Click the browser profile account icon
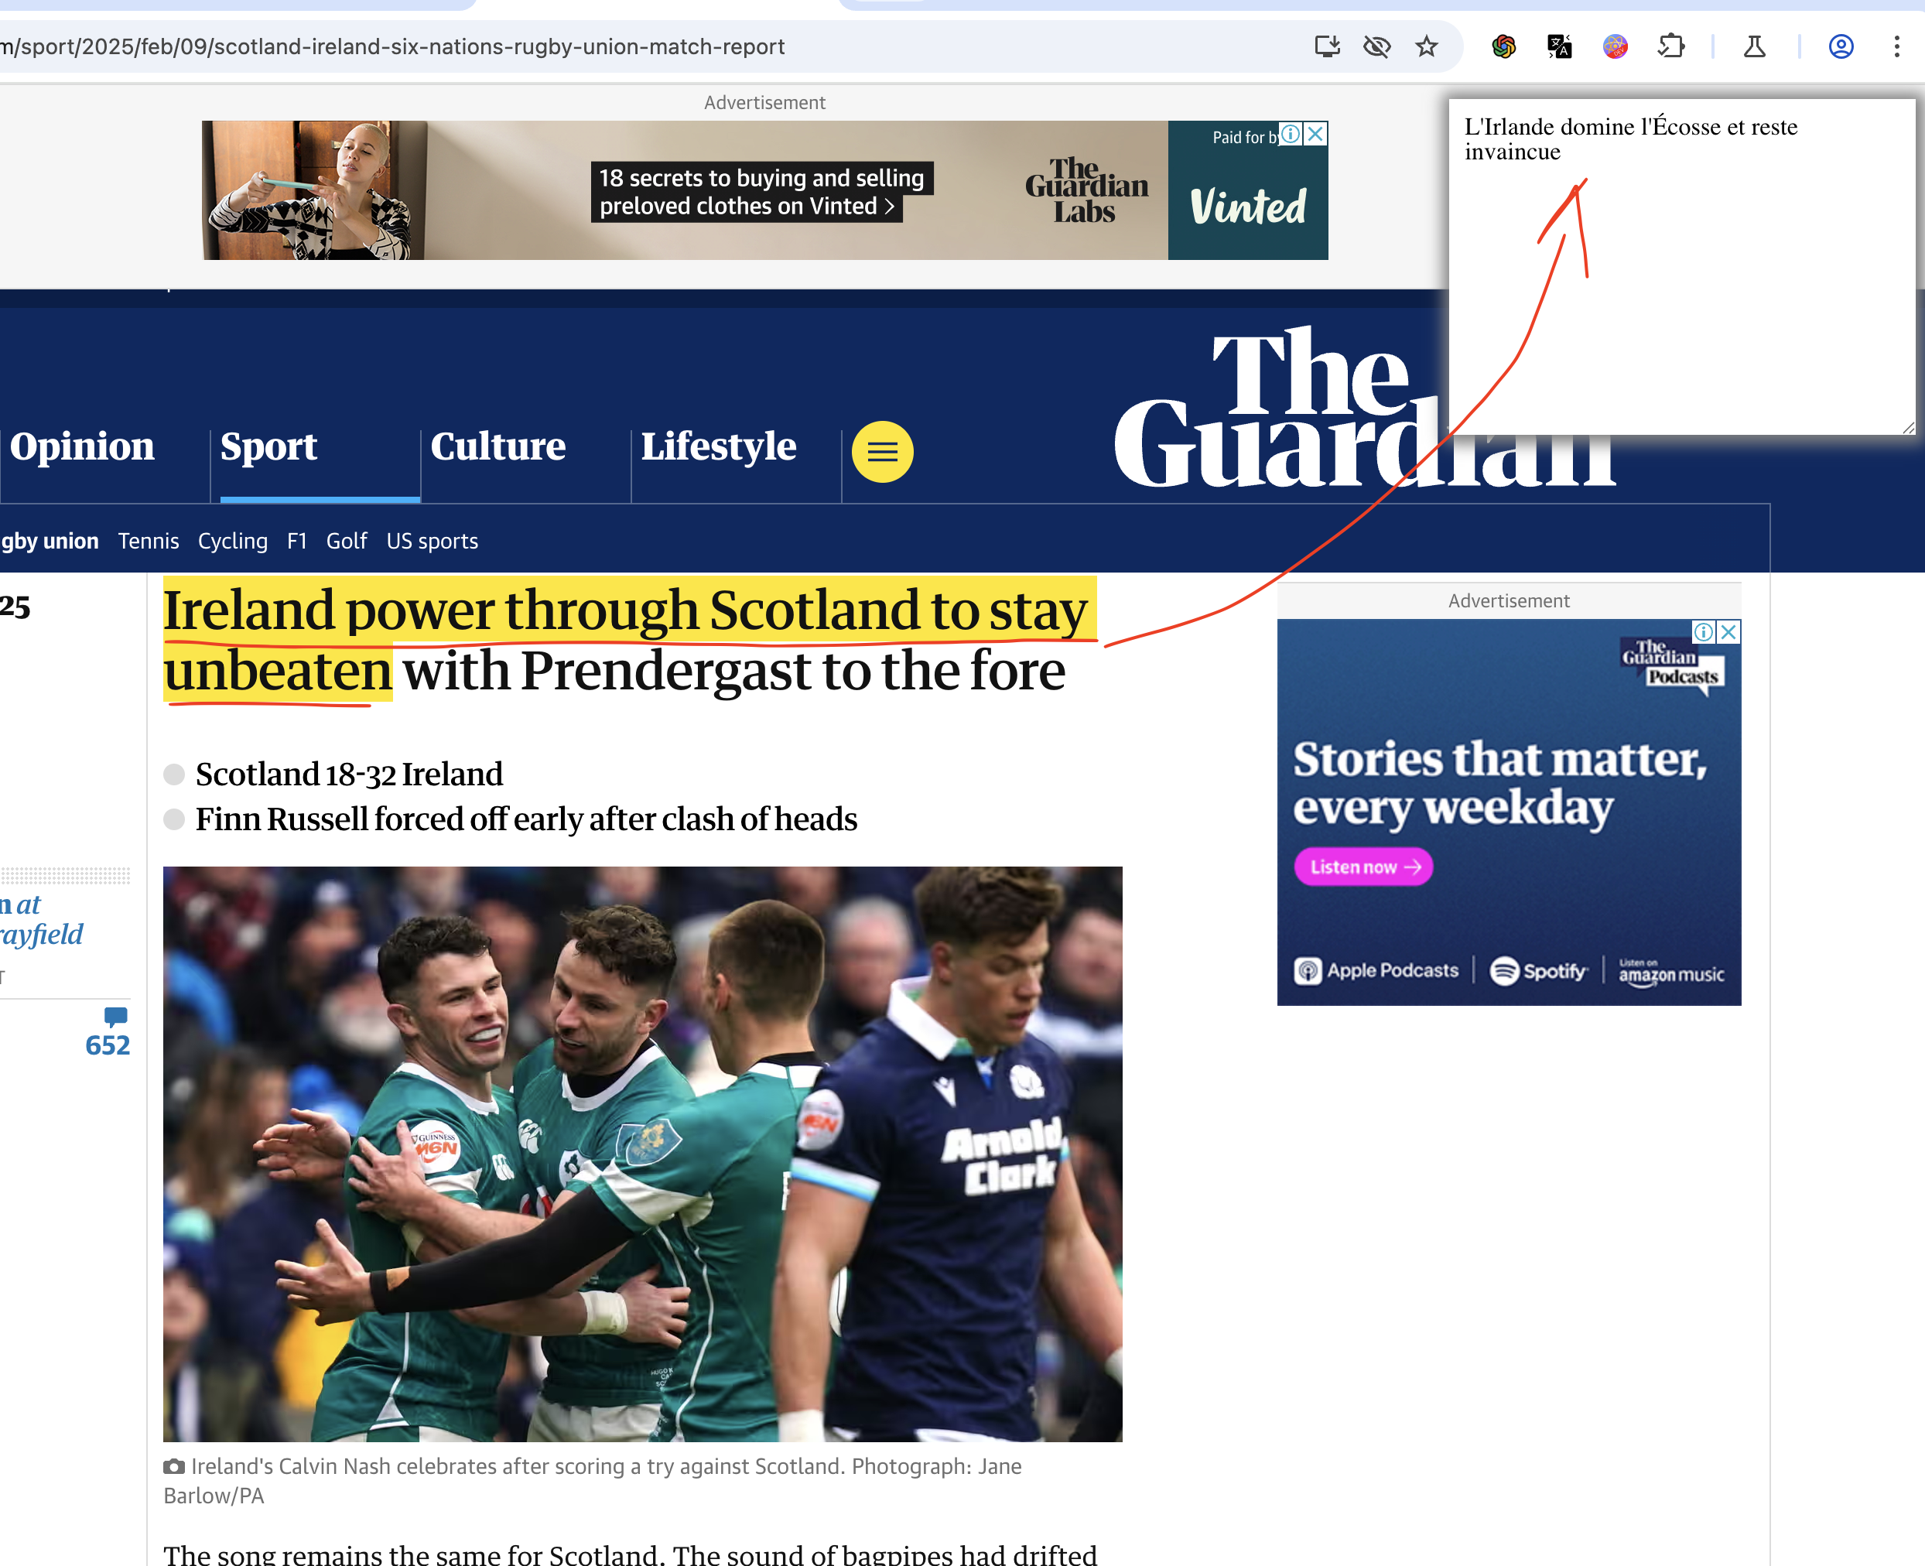The width and height of the screenshot is (1925, 1566). coord(1841,46)
